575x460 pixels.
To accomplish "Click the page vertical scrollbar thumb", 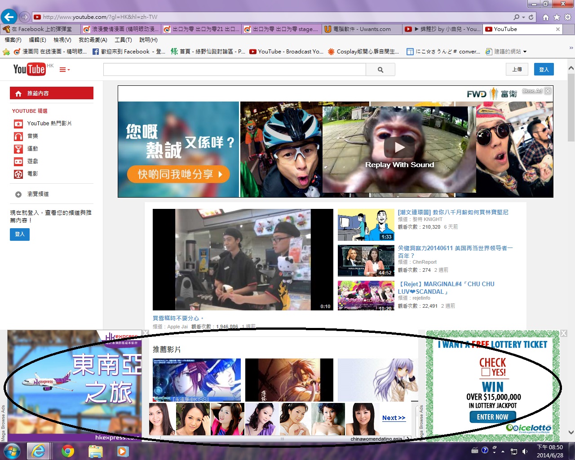I will (x=571, y=108).
